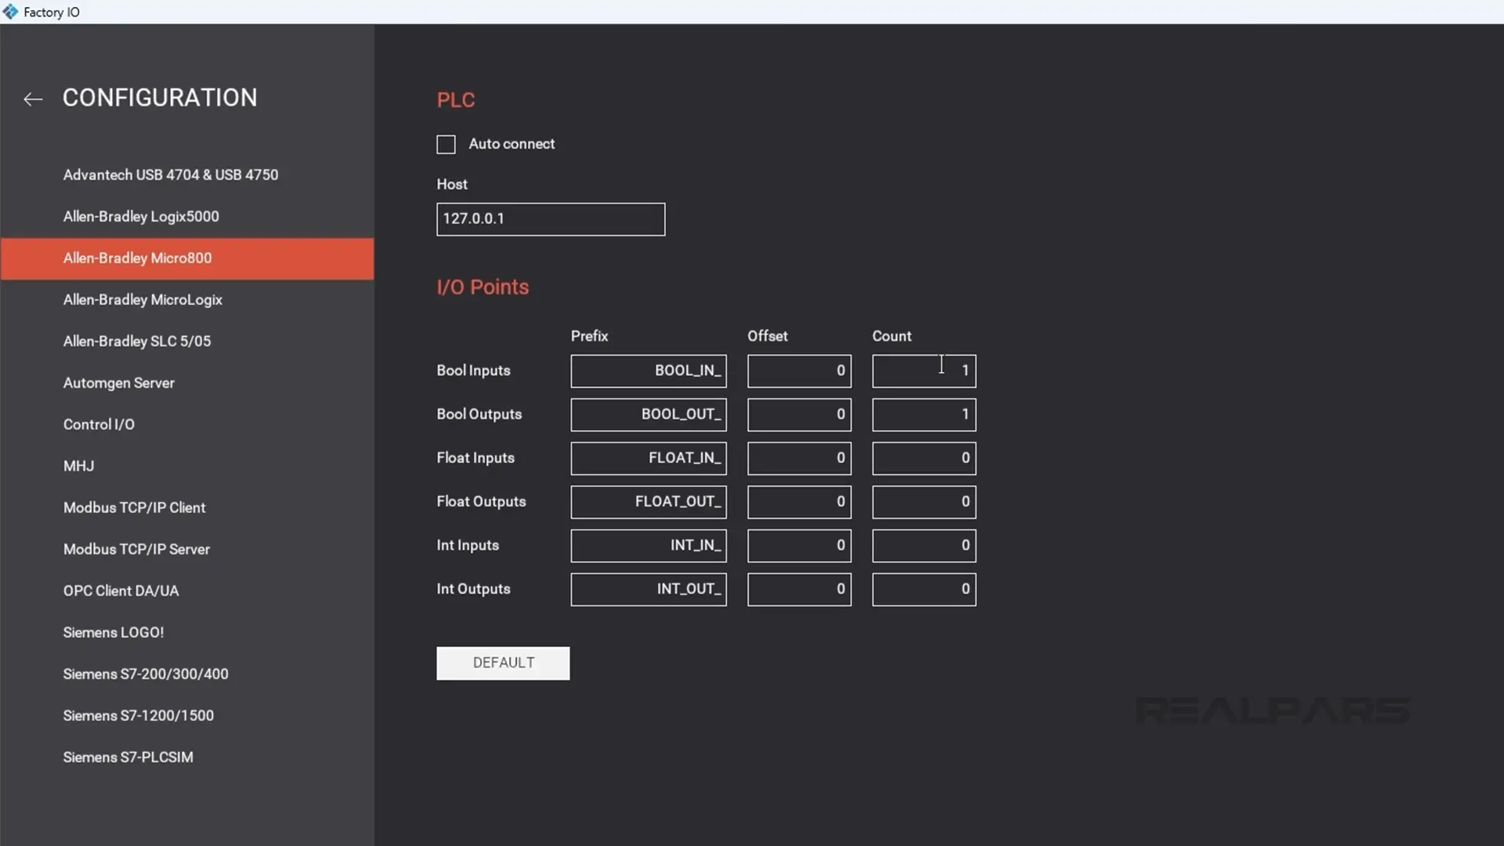Image resolution: width=1504 pixels, height=846 pixels.
Task: Click the Factory IO app icon in title bar
Action: click(x=10, y=12)
